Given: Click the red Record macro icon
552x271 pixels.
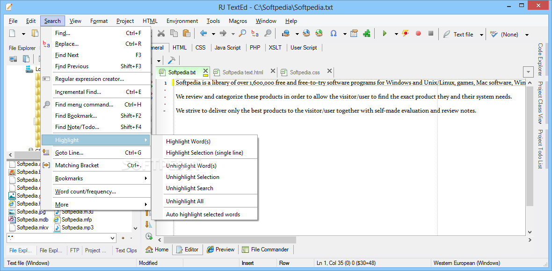Looking at the screenshot, I should [x=418, y=33].
